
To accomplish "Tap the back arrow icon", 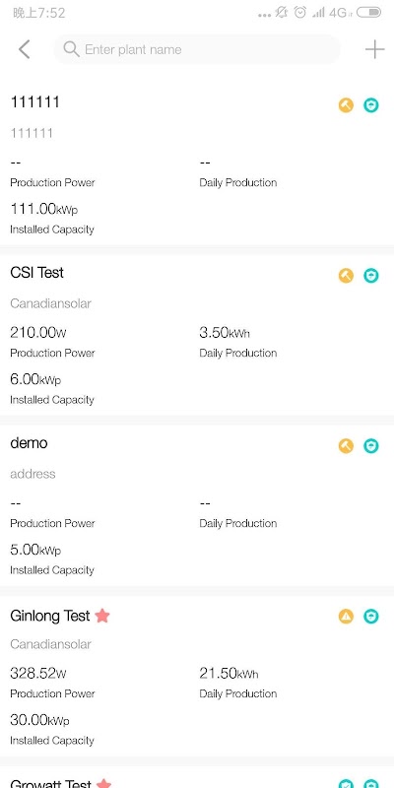I will click(24, 49).
